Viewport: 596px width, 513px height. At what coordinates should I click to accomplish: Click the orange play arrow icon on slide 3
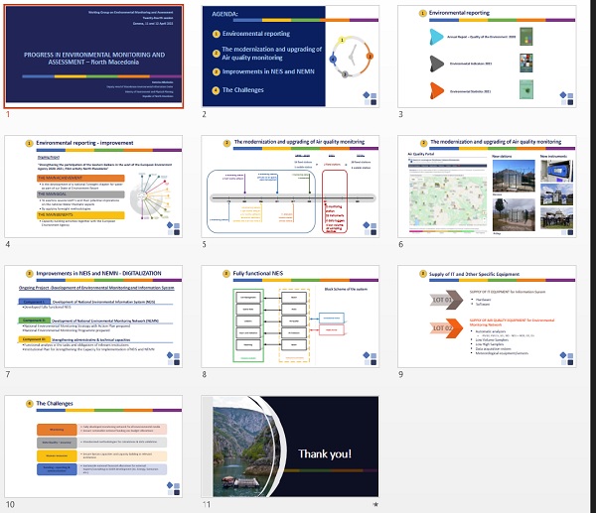[x=437, y=90]
